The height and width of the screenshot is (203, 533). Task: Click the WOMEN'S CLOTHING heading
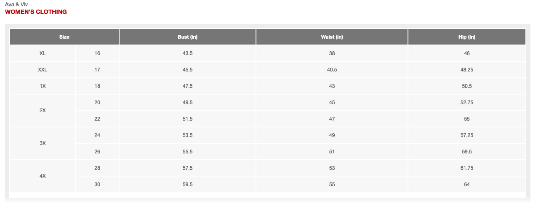click(x=36, y=12)
